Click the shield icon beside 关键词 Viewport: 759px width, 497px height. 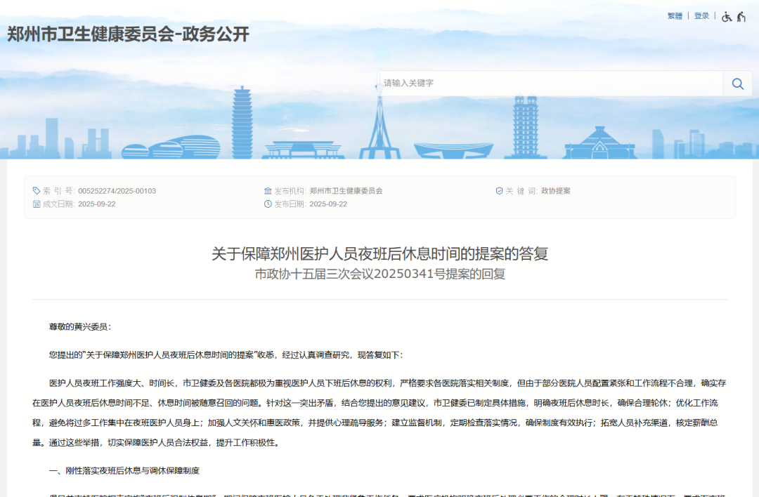(x=499, y=191)
